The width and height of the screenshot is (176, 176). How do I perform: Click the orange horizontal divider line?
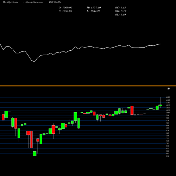point(88,86)
